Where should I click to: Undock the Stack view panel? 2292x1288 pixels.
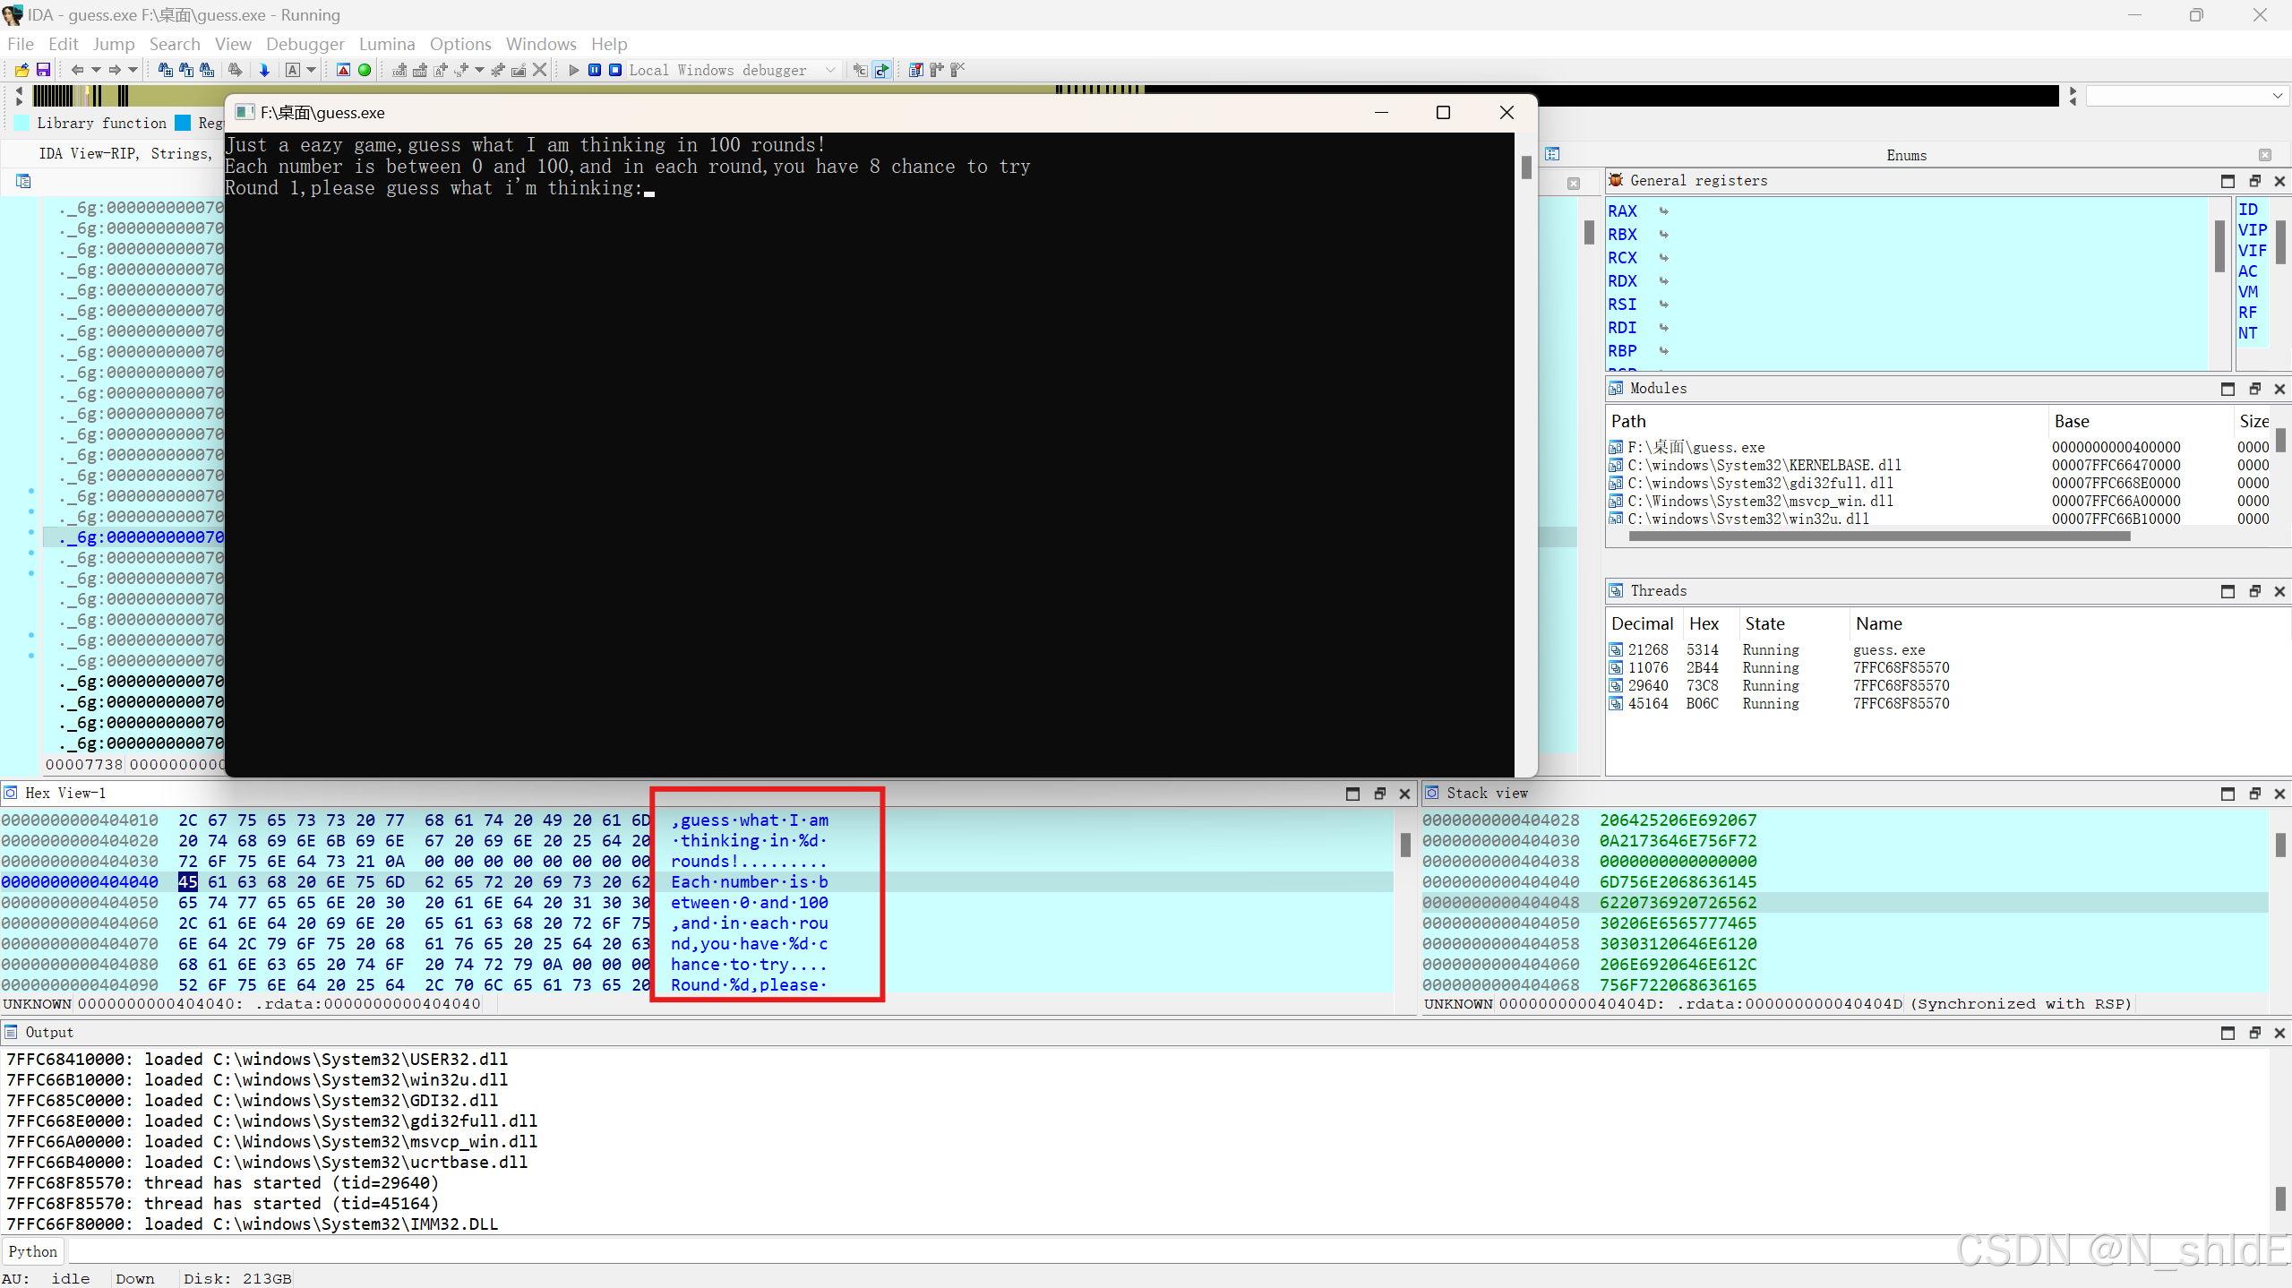click(2253, 794)
